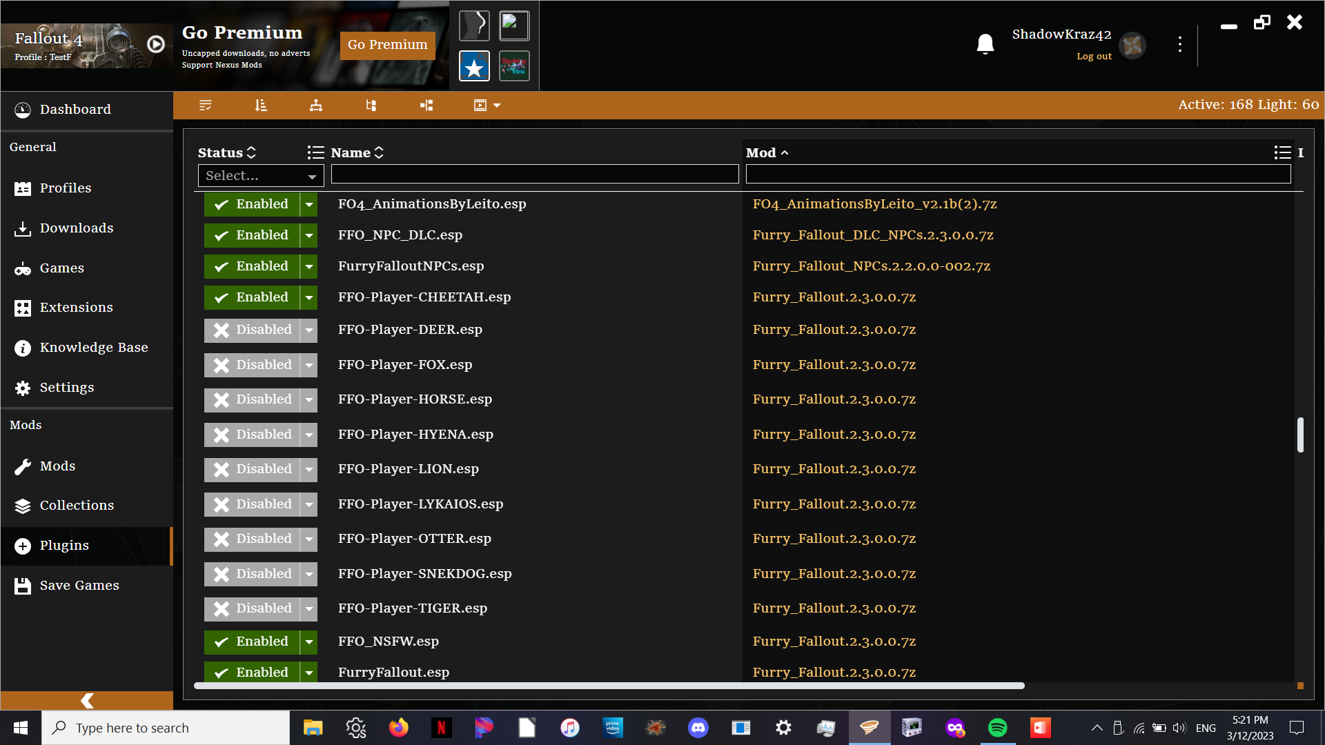1325x745 pixels.
Task: Open status dropdown arrow for FurryFallout.esp
Action: coord(309,672)
